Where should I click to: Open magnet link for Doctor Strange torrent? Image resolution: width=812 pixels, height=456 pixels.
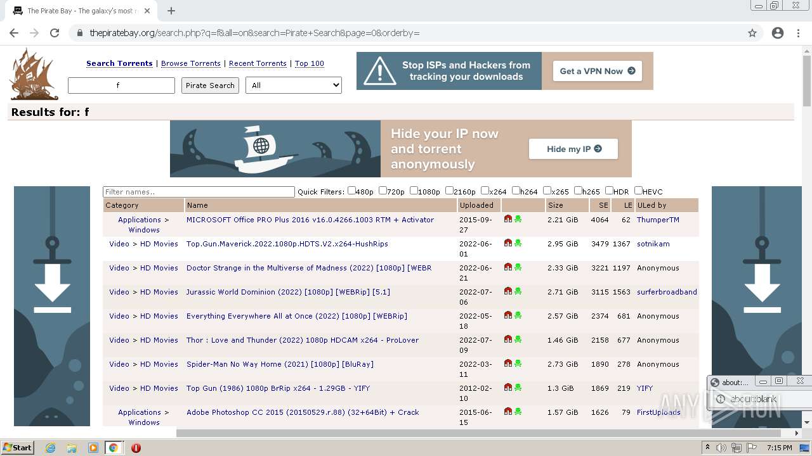pyautogui.click(x=507, y=267)
